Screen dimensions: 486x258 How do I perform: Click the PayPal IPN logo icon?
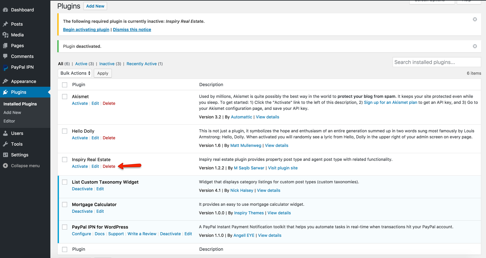5,67
